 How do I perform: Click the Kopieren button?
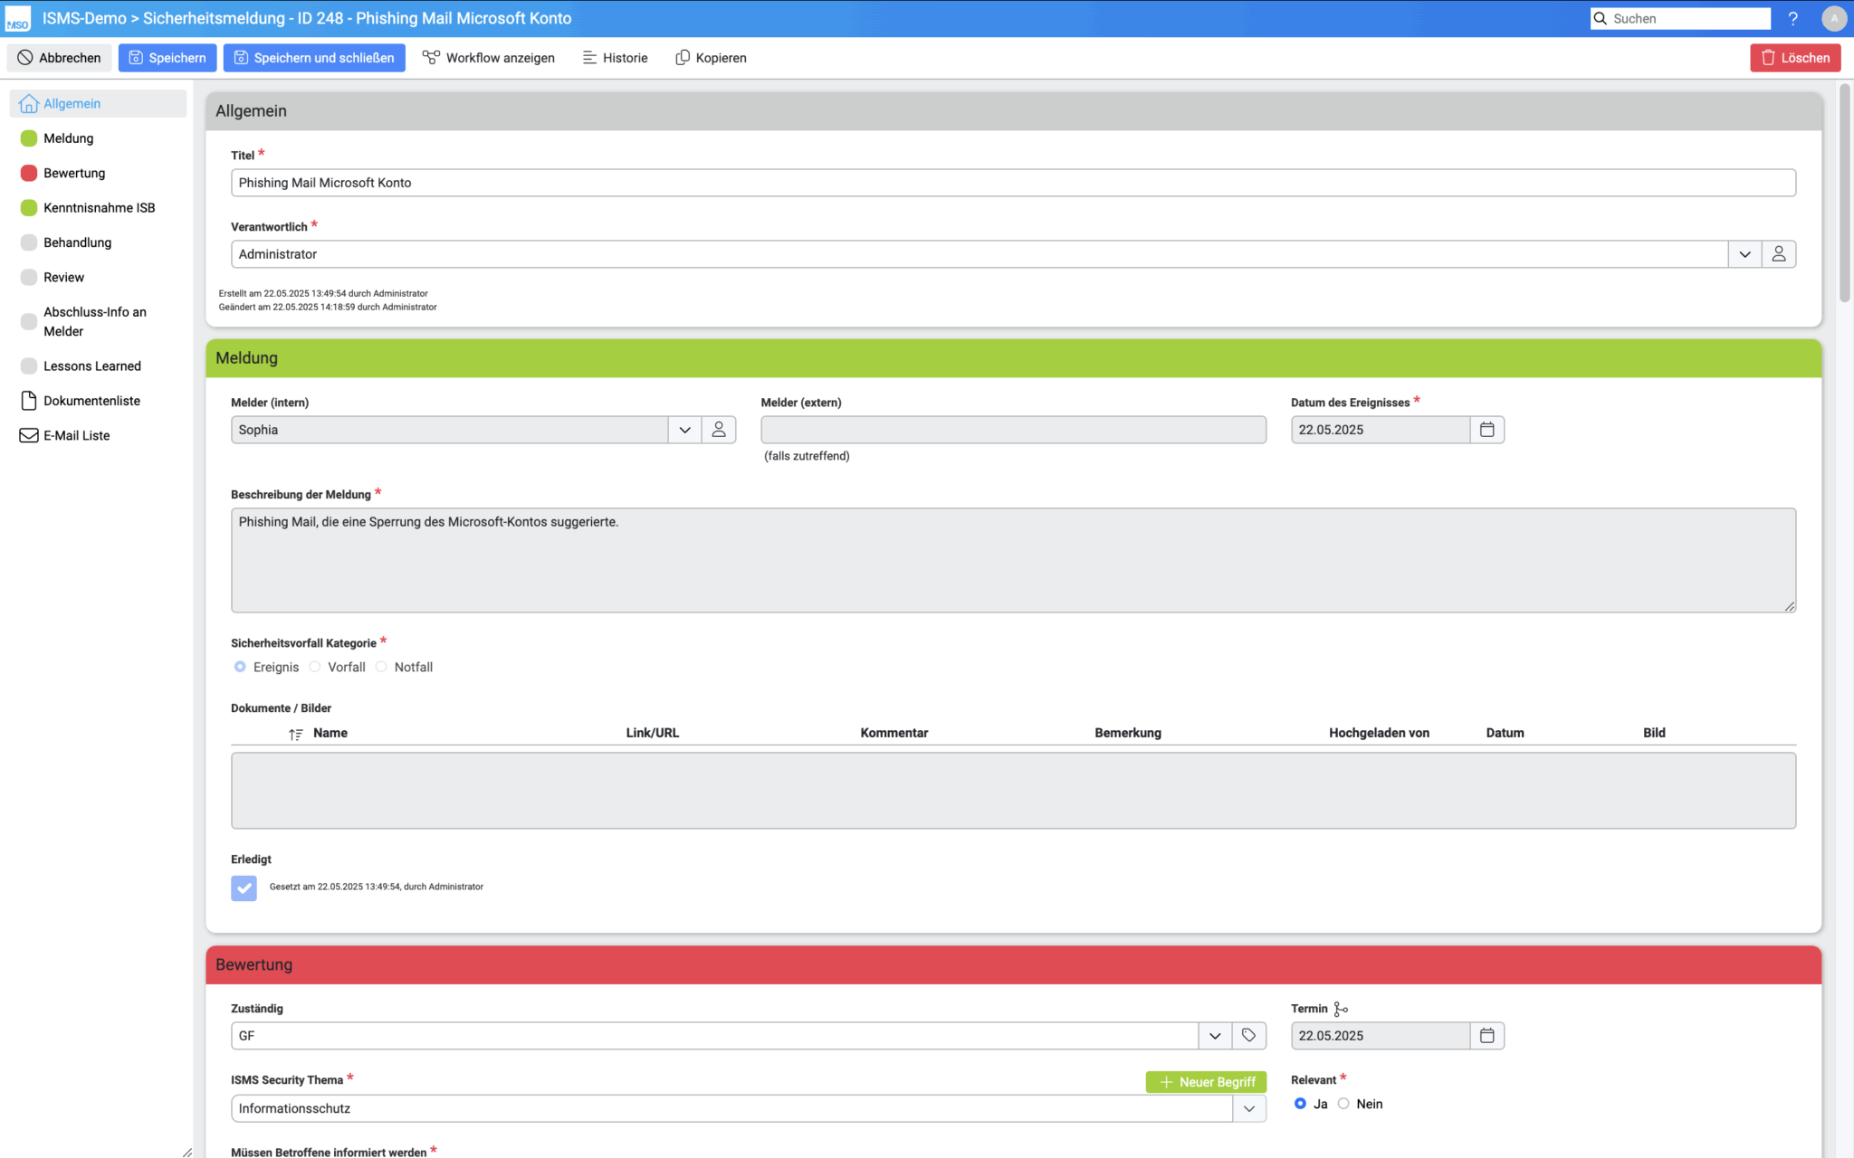tap(712, 58)
